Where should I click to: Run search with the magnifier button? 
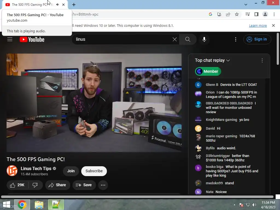pyautogui.click(x=188, y=39)
